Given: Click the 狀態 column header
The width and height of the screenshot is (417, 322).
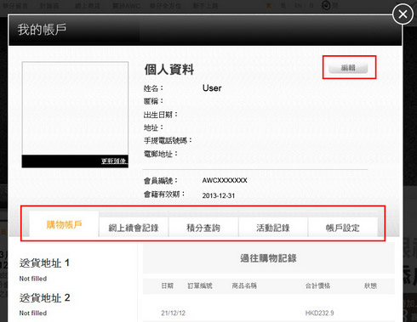Looking at the screenshot, I should [370, 285].
